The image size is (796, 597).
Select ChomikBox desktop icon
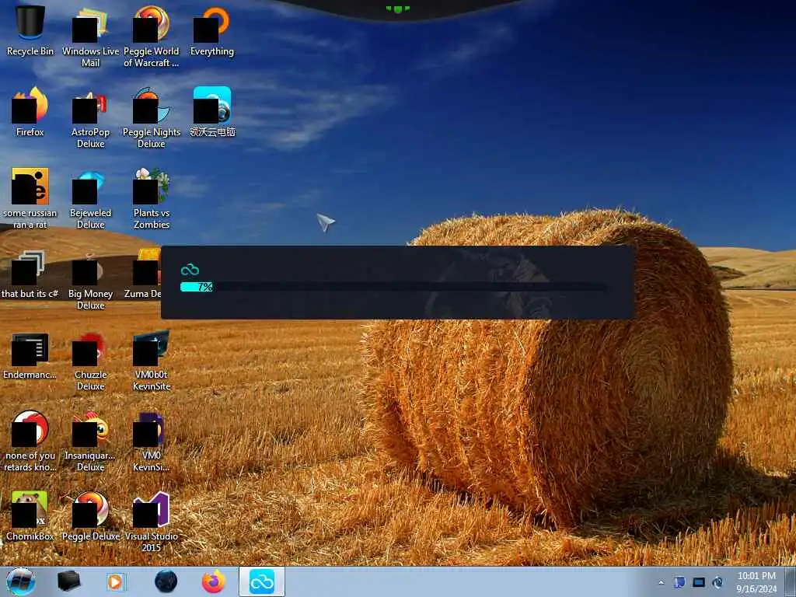coord(30,516)
